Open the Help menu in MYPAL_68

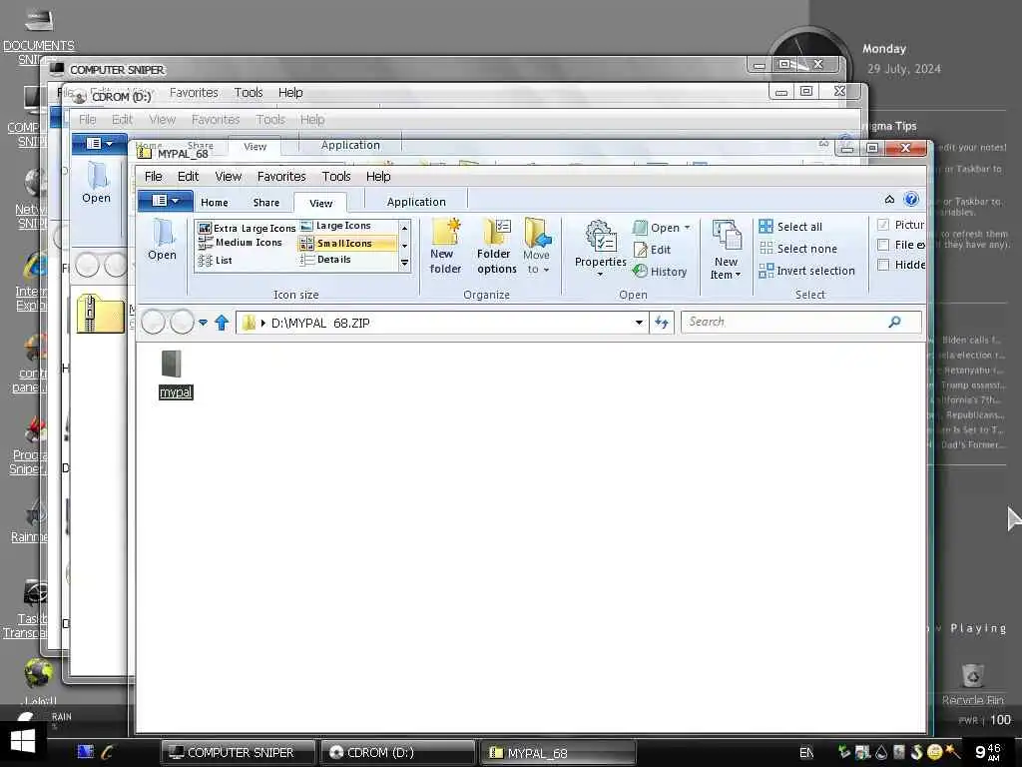click(378, 176)
